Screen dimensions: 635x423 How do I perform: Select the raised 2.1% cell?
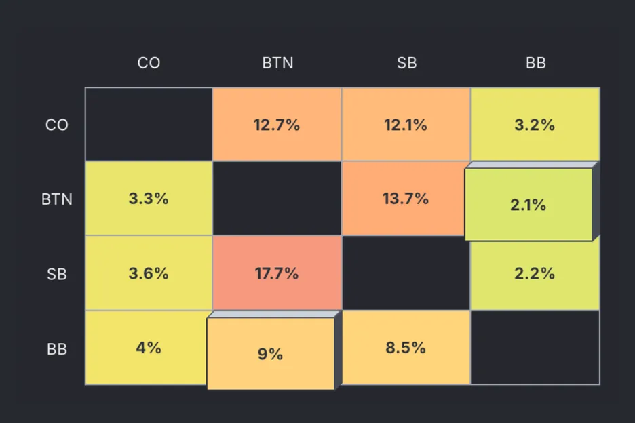coord(528,205)
